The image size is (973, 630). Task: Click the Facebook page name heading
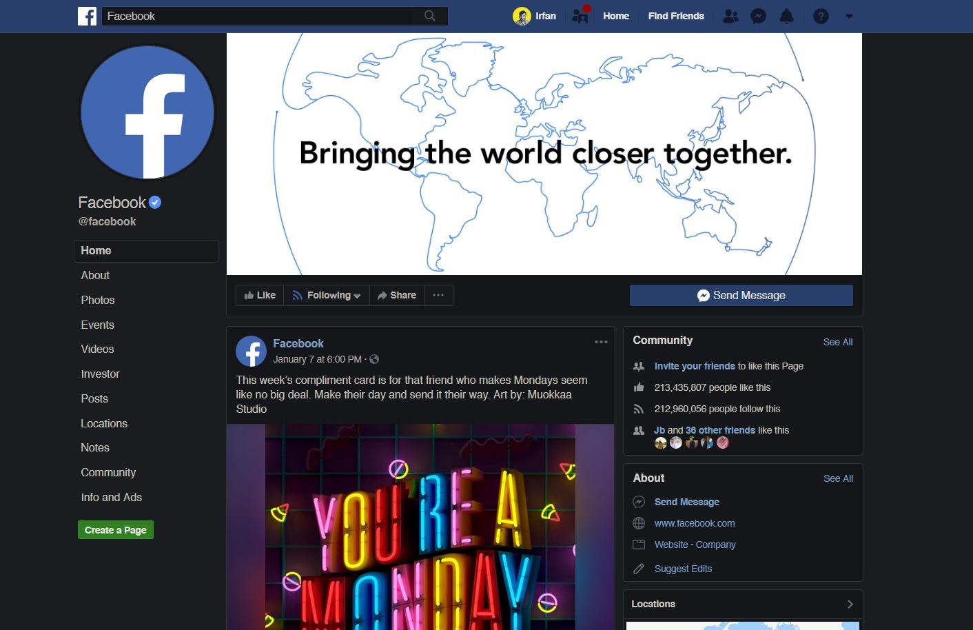click(112, 203)
